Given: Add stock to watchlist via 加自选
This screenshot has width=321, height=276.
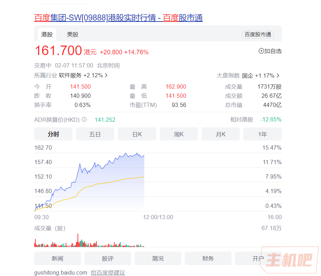Looking at the screenshot, I should (270, 51).
